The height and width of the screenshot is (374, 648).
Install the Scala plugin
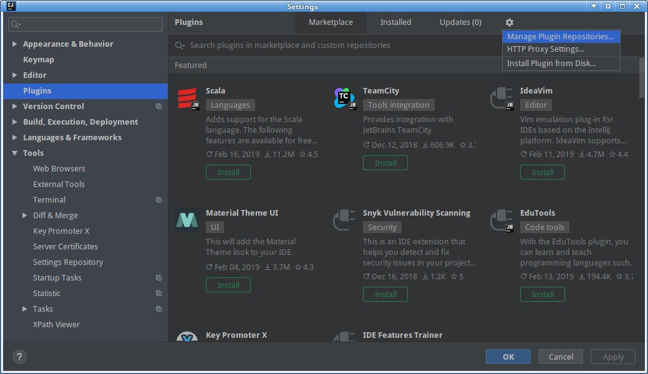(228, 172)
